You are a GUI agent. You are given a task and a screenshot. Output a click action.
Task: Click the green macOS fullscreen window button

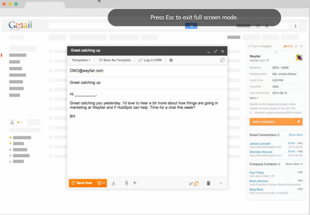point(16,4)
